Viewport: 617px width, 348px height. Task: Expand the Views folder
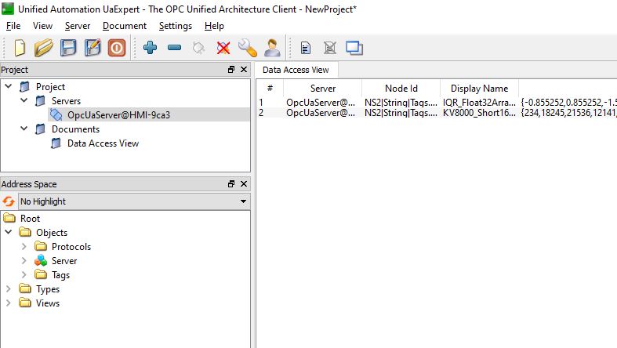pyautogui.click(x=9, y=303)
